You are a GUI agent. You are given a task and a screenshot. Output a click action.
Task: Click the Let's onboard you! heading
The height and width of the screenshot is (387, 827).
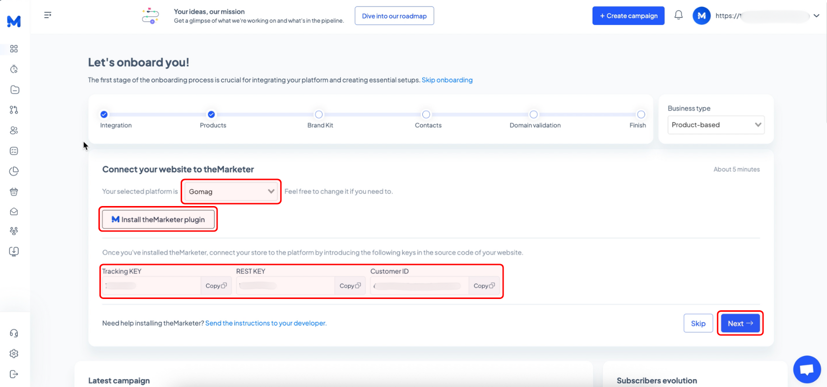(x=138, y=62)
